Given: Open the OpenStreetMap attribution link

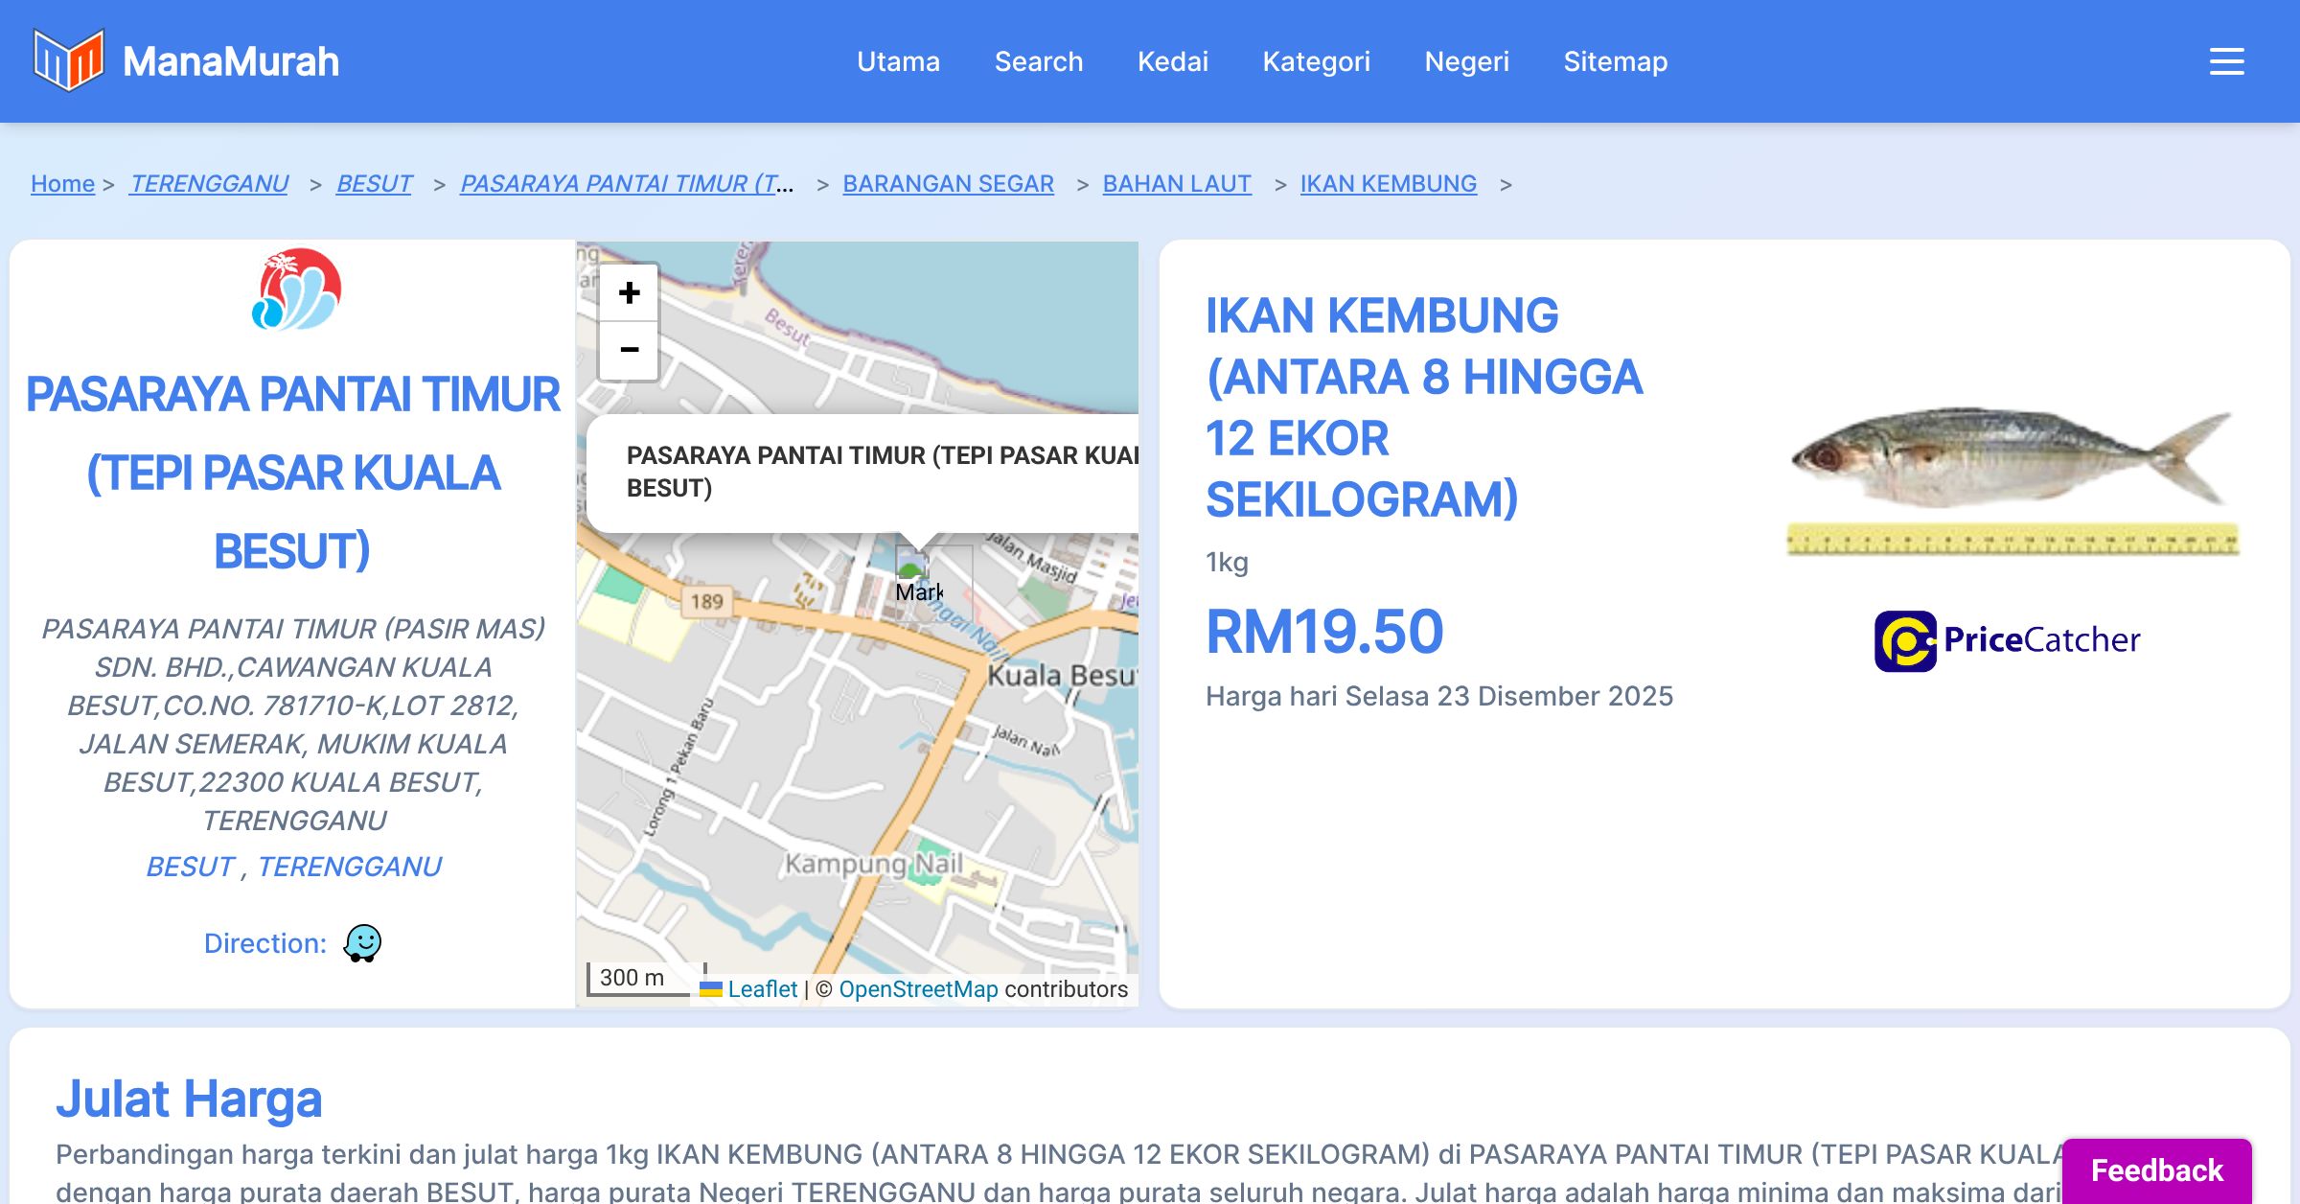Looking at the screenshot, I should (x=917, y=989).
